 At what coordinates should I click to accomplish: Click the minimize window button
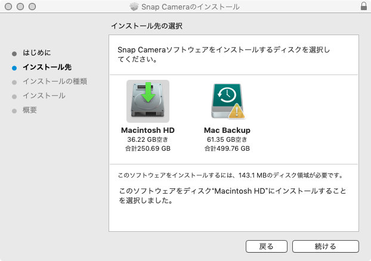[20, 7]
